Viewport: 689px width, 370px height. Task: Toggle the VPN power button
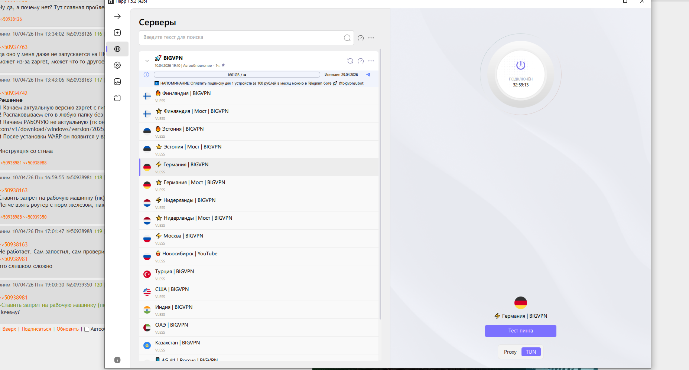pos(521,66)
